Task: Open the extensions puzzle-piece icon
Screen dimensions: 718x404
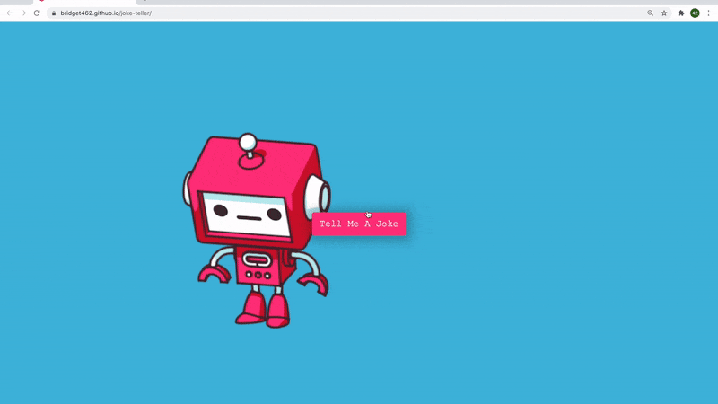Action: [x=681, y=13]
